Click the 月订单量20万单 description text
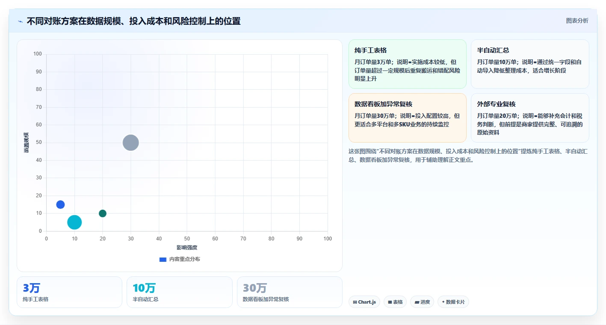 [530, 124]
